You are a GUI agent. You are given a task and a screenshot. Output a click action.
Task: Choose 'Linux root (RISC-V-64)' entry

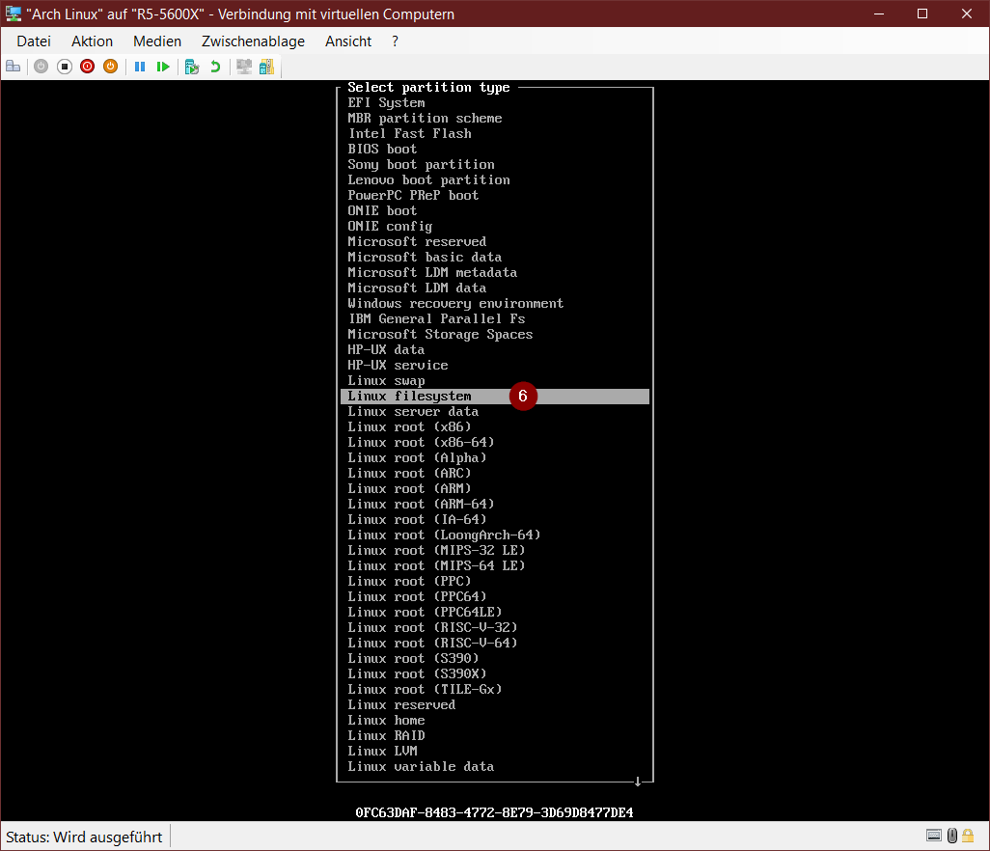point(432,644)
